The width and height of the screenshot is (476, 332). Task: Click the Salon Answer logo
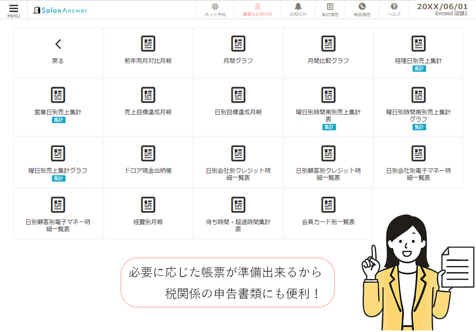[x=61, y=9]
